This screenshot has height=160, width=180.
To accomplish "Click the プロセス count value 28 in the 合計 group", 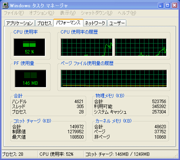I will point(81,112).
